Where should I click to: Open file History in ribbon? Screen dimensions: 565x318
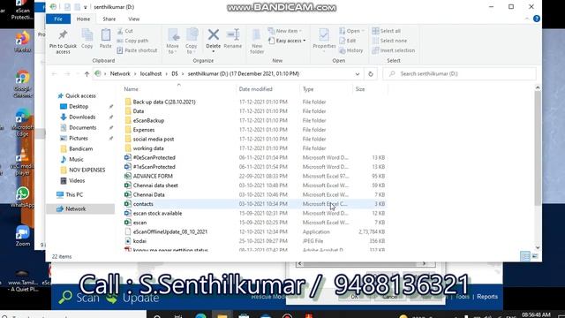(x=351, y=50)
